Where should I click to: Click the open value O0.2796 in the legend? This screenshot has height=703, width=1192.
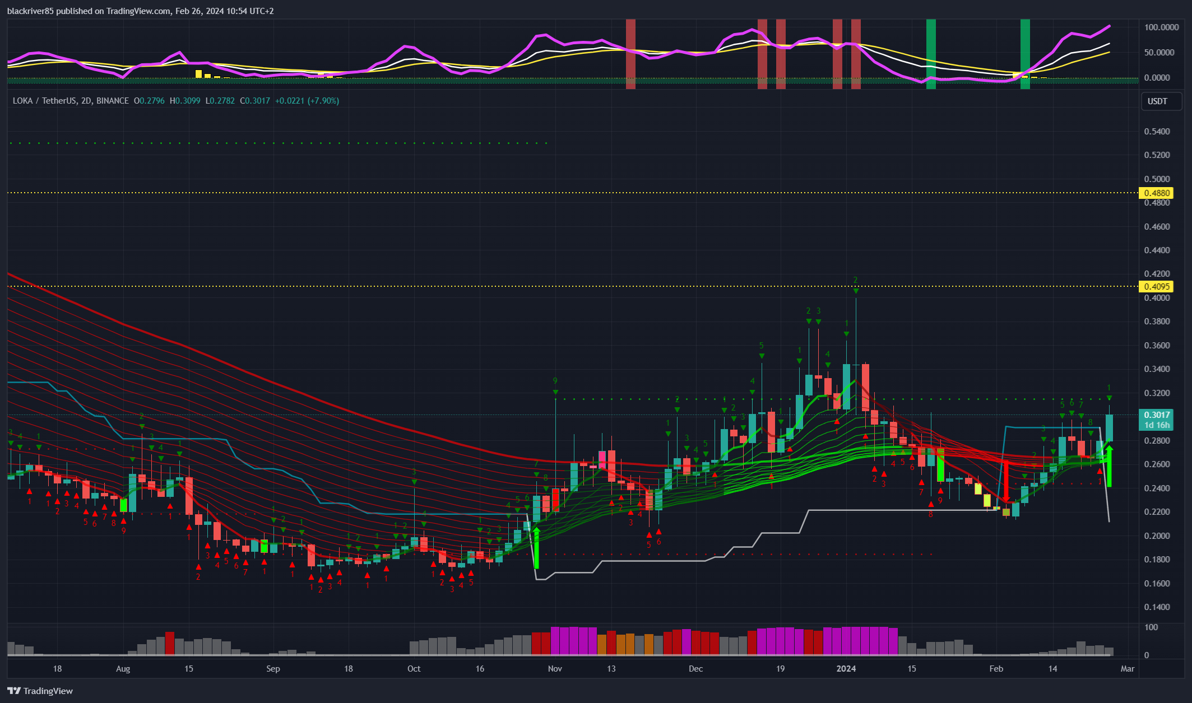click(x=149, y=101)
